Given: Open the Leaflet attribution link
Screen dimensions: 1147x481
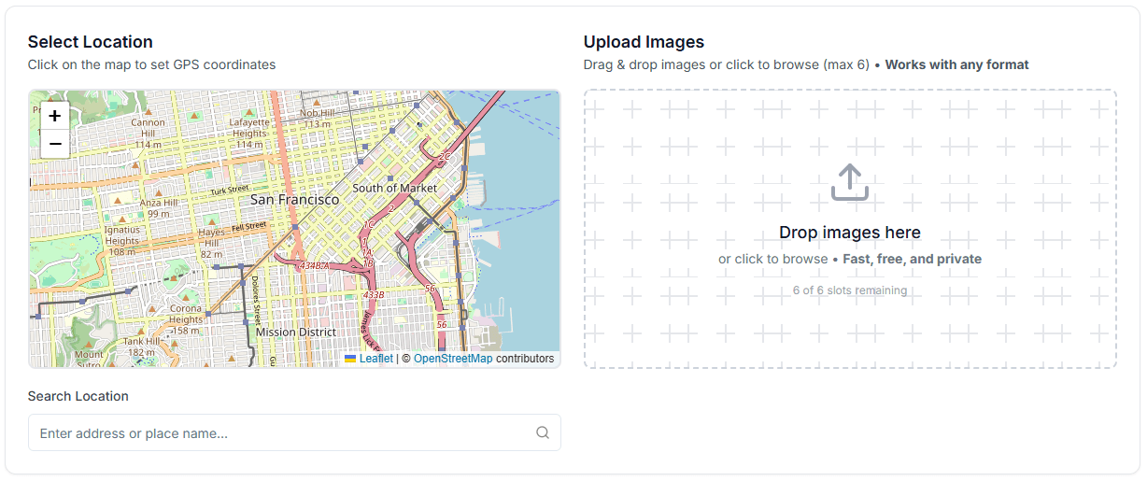Looking at the screenshot, I should pos(375,359).
